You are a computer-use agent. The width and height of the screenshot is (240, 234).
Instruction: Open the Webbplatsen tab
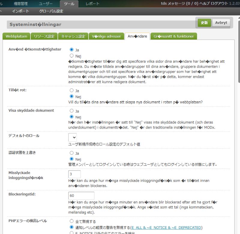pyautogui.click(x=16, y=36)
